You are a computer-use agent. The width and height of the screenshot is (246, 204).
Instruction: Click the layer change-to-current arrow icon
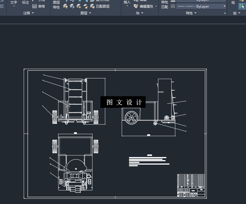tap(72, 6)
